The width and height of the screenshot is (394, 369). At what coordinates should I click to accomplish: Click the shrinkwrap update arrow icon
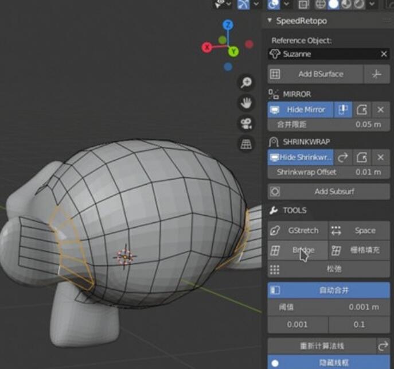(343, 157)
